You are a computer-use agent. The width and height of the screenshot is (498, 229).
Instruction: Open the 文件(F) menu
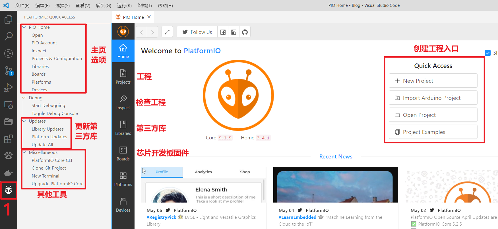[x=22, y=5]
